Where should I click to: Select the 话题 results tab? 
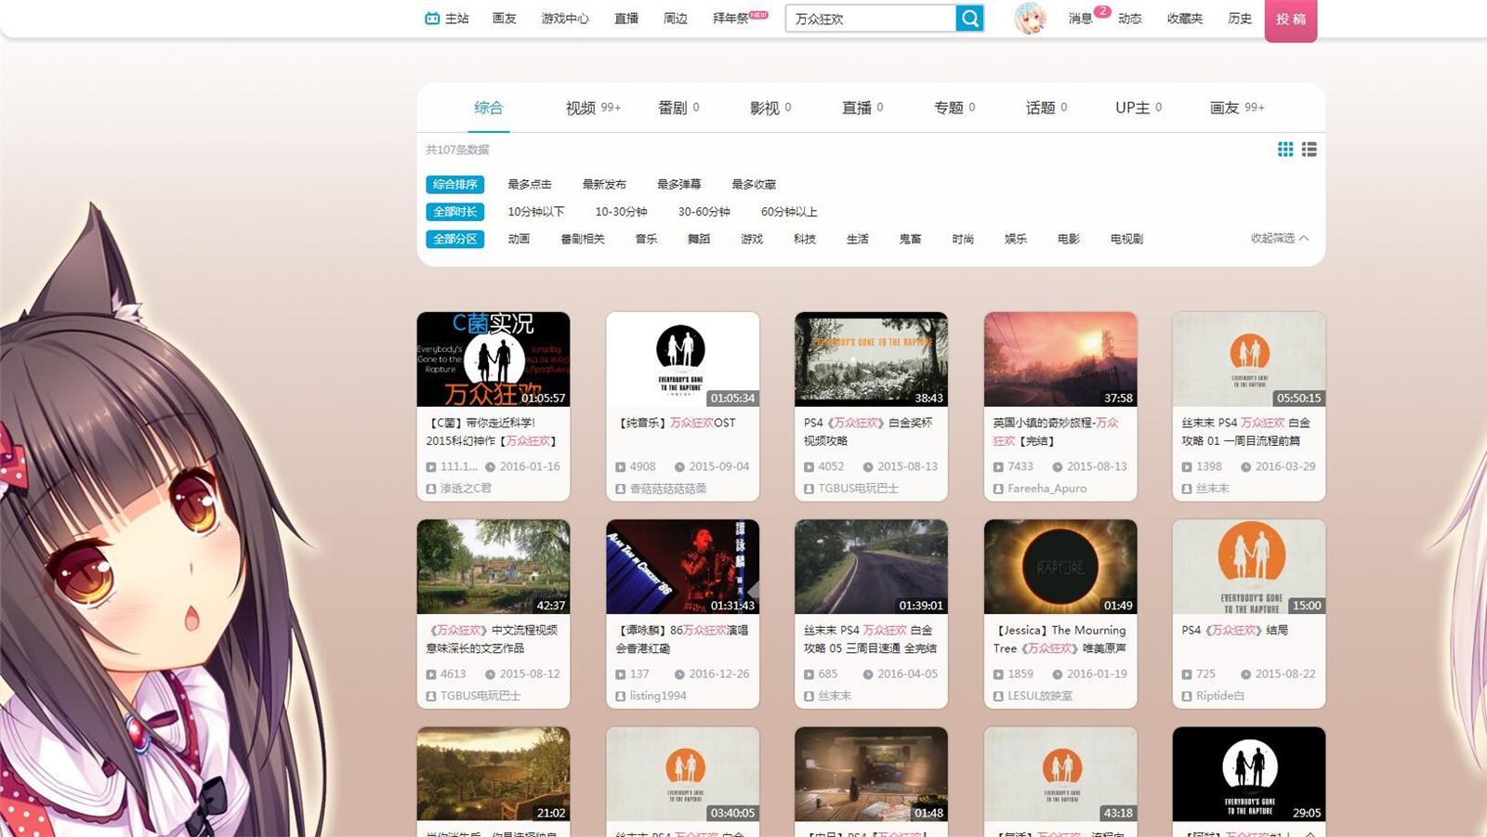click(x=1046, y=108)
